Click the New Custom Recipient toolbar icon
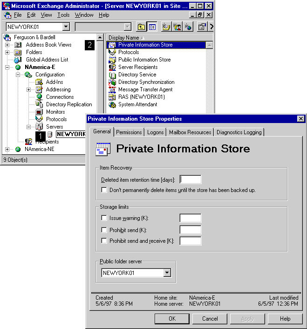The width and height of the screenshot is (307, 329). tap(188, 27)
